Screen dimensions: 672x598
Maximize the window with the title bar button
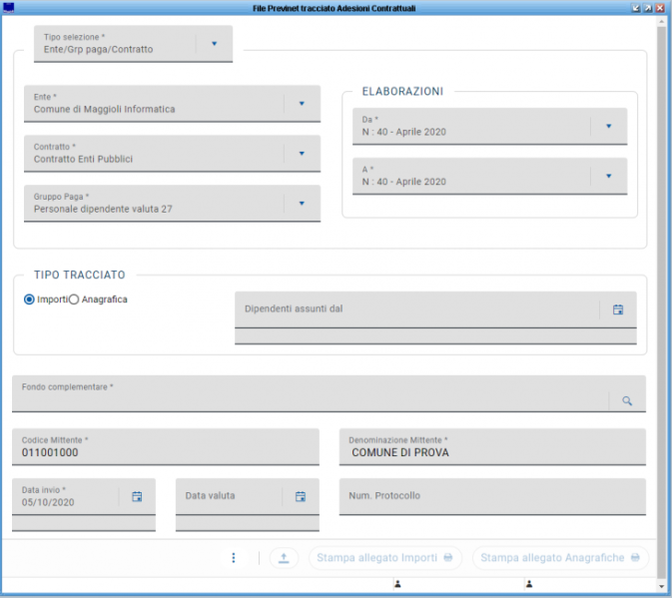[x=648, y=8]
